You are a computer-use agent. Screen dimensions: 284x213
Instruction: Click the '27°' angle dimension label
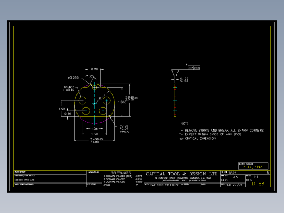(91, 77)
